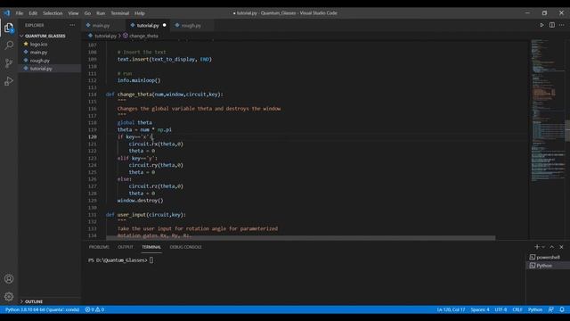Click the CRLF line ending status item

[x=517, y=309]
